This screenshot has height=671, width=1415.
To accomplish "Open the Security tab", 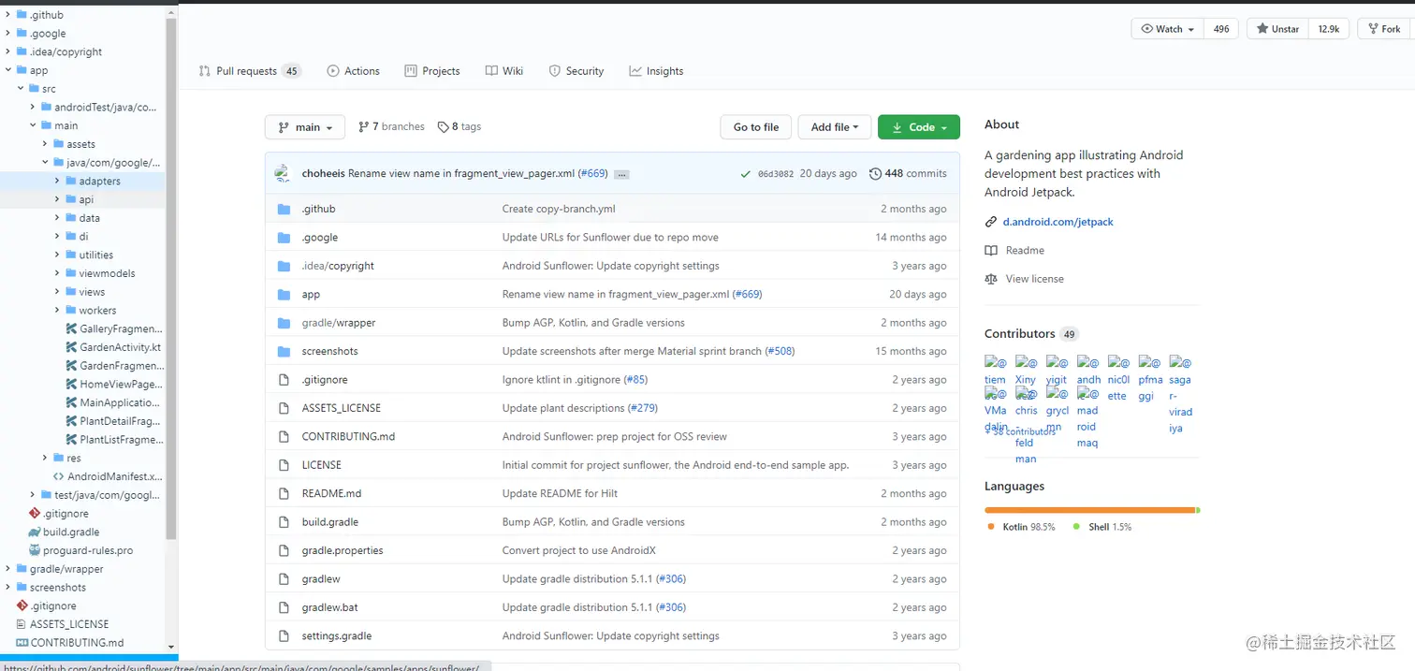I will [x=576, y=71].
